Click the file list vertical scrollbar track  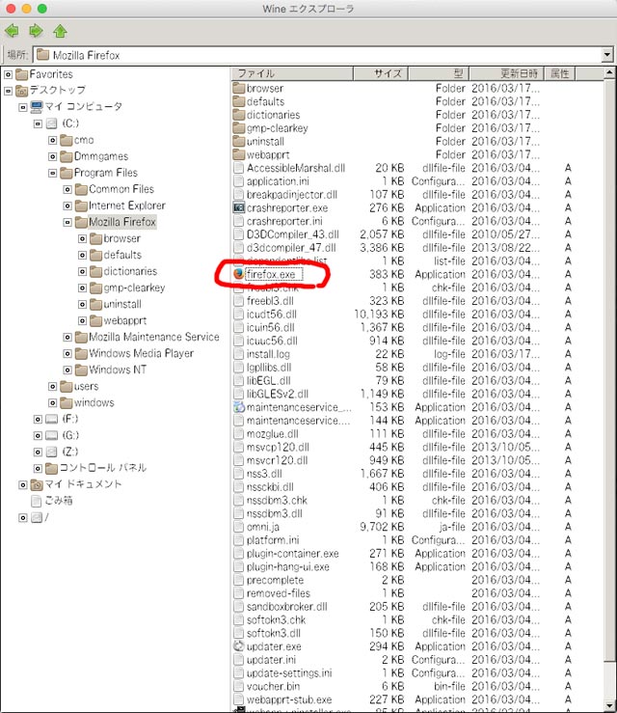(609, 390)
